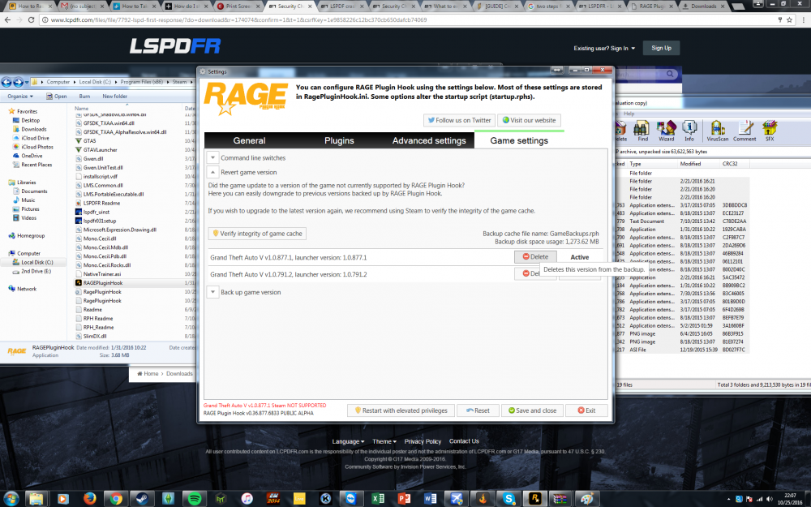This screenshot has height=507, width=811.
Task: Select GTAVLauncher file in Explorer
Action: tap(101, 150)
